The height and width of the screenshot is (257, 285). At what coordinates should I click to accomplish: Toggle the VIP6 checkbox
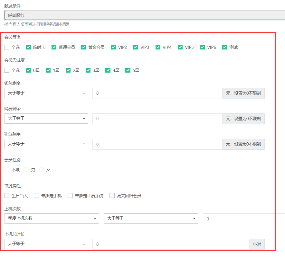203,47
